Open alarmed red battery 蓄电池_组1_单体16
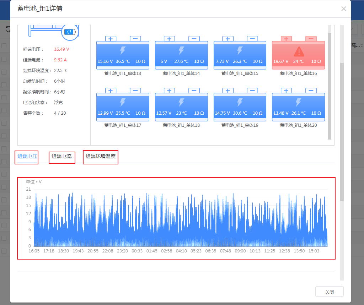364x305 pixels. click(x=298, y=53)
